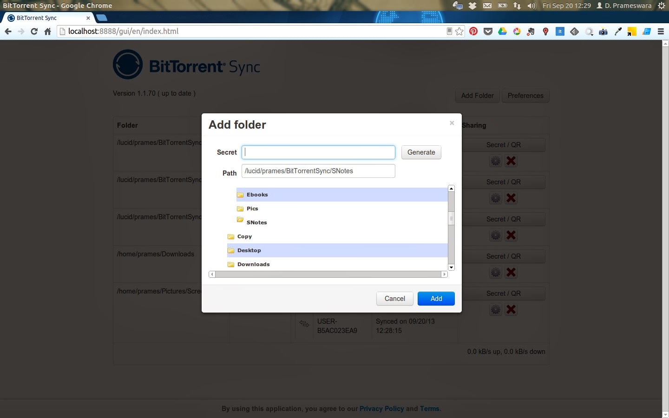This screenshot has height=418, width=669.
Task: Click the Copy folder icon
Action: click(x=231, y=236)
